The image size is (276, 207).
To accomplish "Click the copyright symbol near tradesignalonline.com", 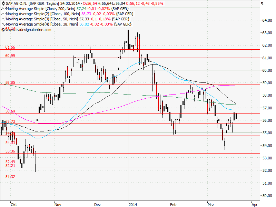I will pos(3,30).
